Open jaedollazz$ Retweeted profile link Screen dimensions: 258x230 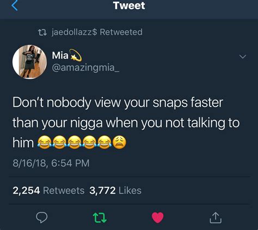pyautogui.click(x=97, y=32)
